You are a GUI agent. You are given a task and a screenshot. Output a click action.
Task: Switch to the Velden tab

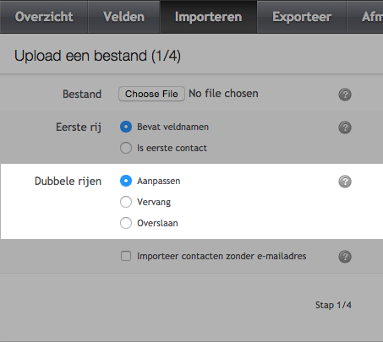[x=124, y=17]
